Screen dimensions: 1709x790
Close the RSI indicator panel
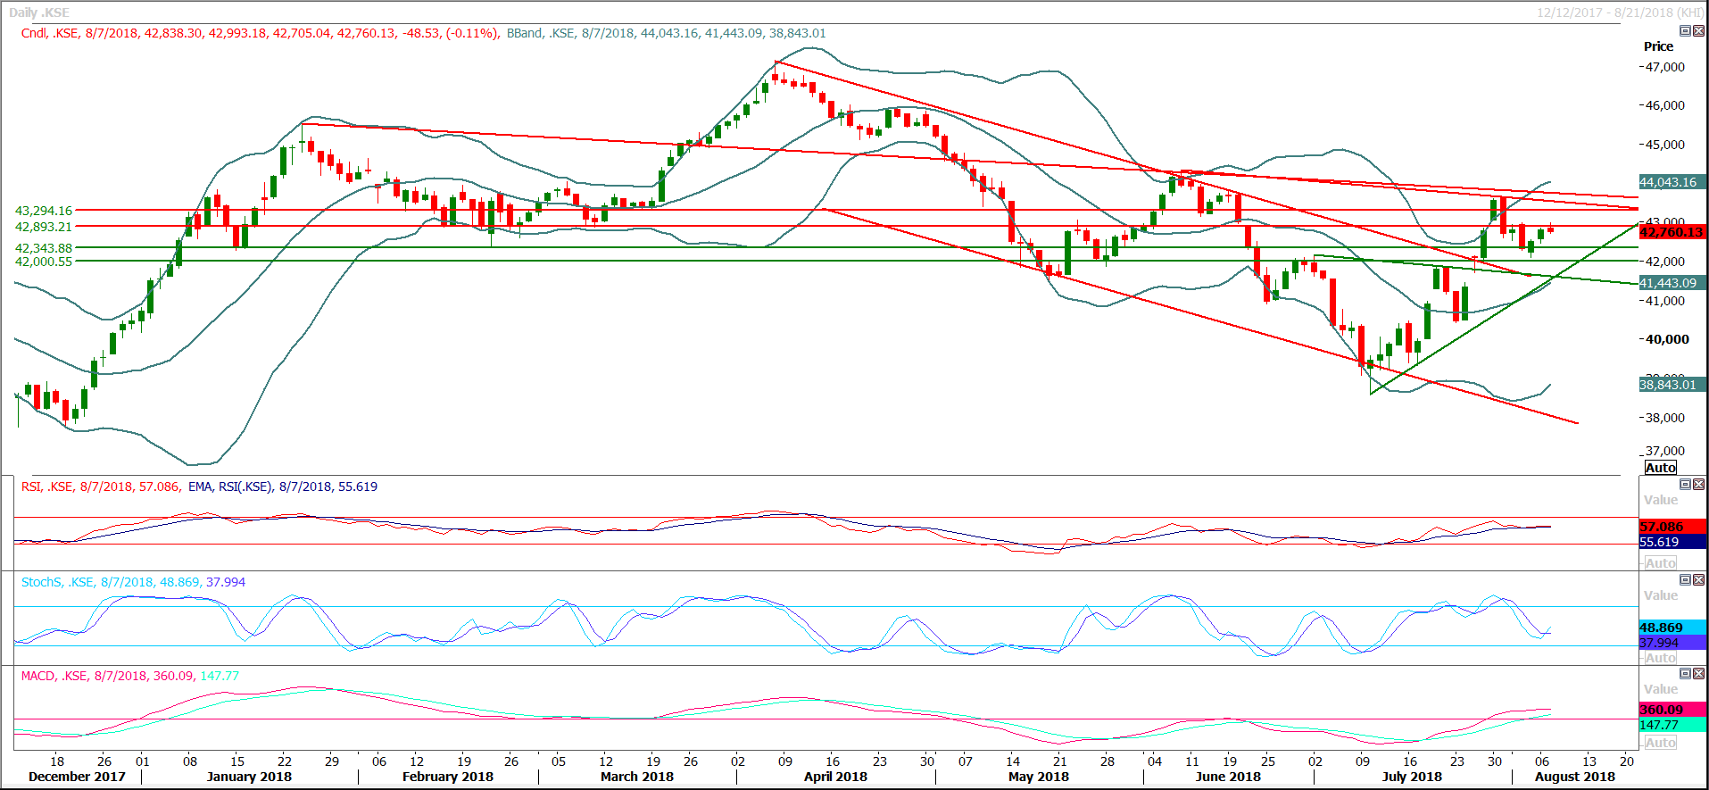coord(1698,485)
